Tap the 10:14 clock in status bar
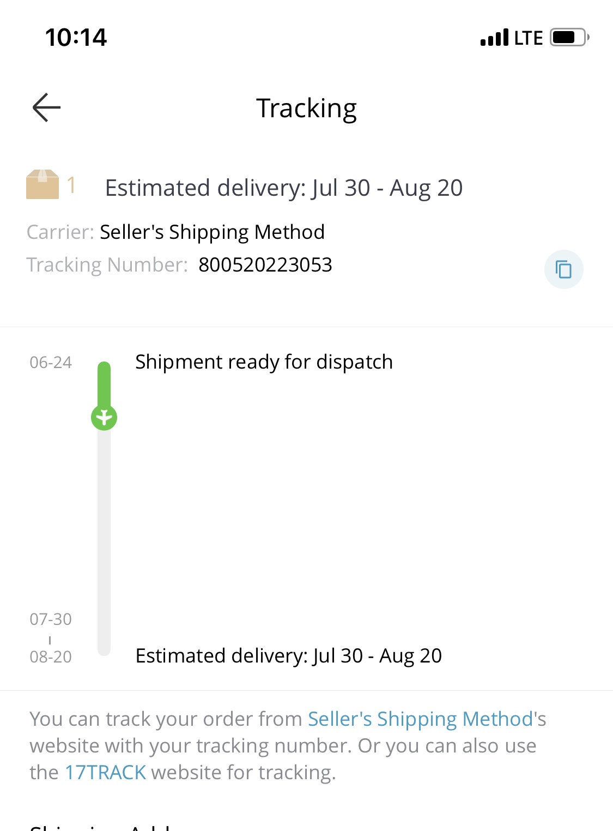Image resolution: width=613 pixels, height=831 pixels. coord(76,38)
